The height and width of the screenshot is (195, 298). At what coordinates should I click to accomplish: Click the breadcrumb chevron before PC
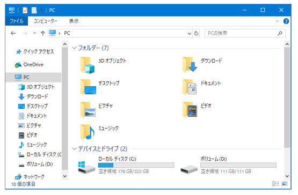tap(60, 33)
